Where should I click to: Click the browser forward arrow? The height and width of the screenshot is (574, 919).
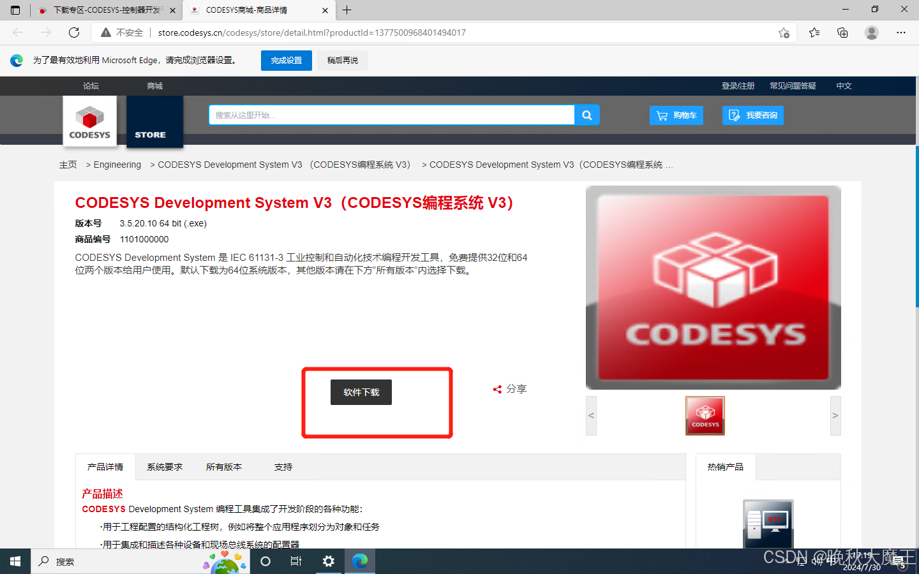pos(46,33)
